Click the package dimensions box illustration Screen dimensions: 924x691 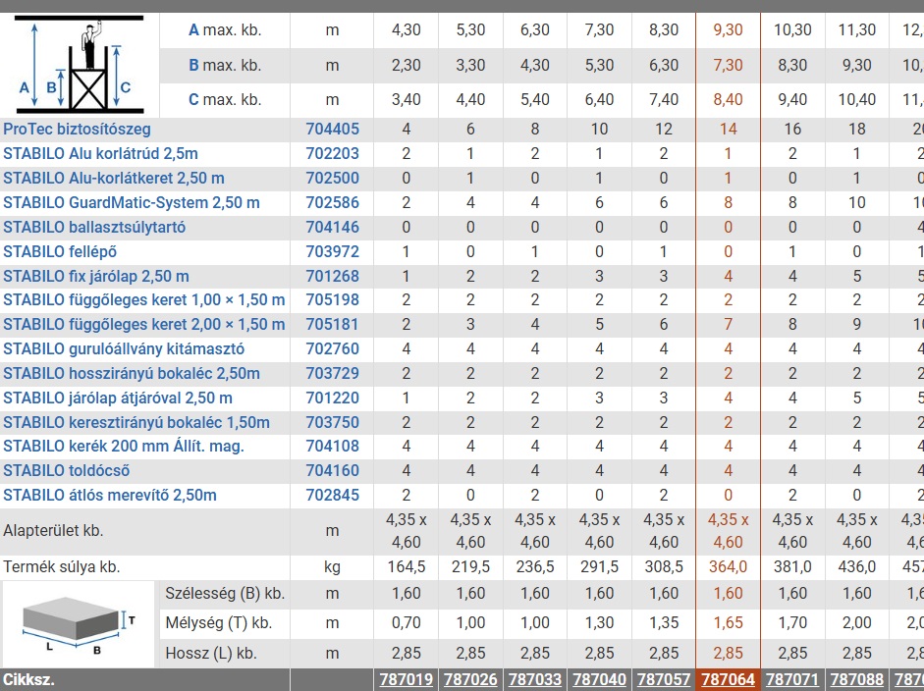79,624
